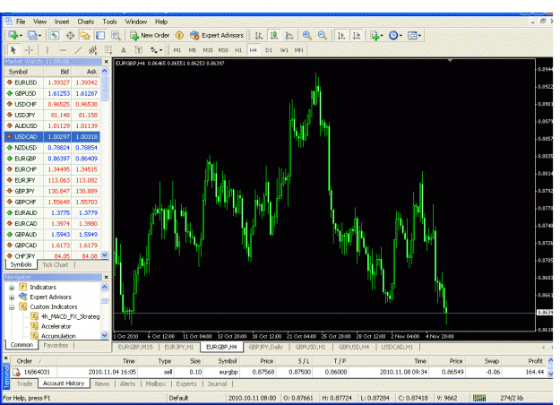Switch Navigator to Favorites tab

click(56, 345)
